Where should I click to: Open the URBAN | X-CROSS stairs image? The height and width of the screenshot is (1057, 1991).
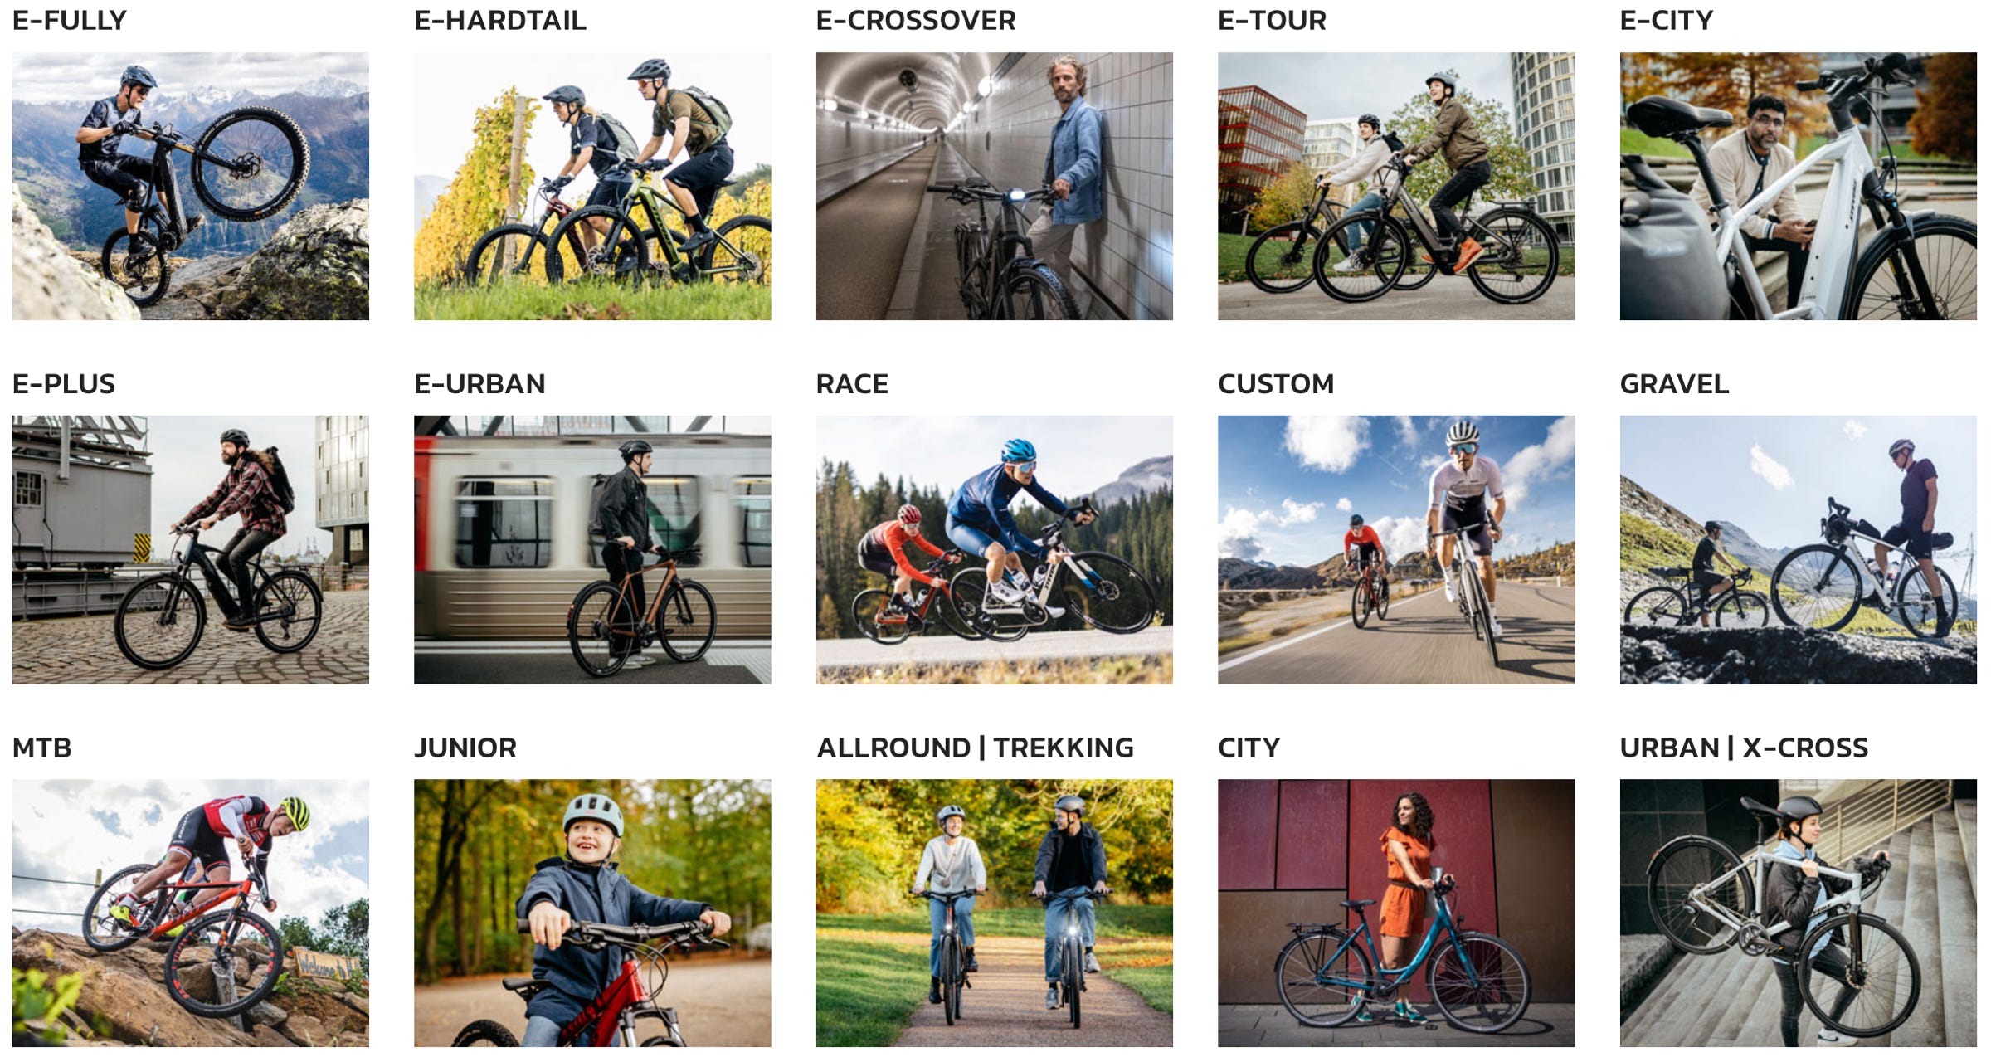(x=1799, y=913)
